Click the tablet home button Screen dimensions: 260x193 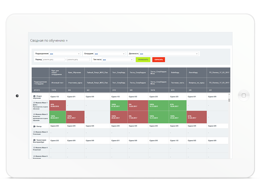tap(244, 95)
